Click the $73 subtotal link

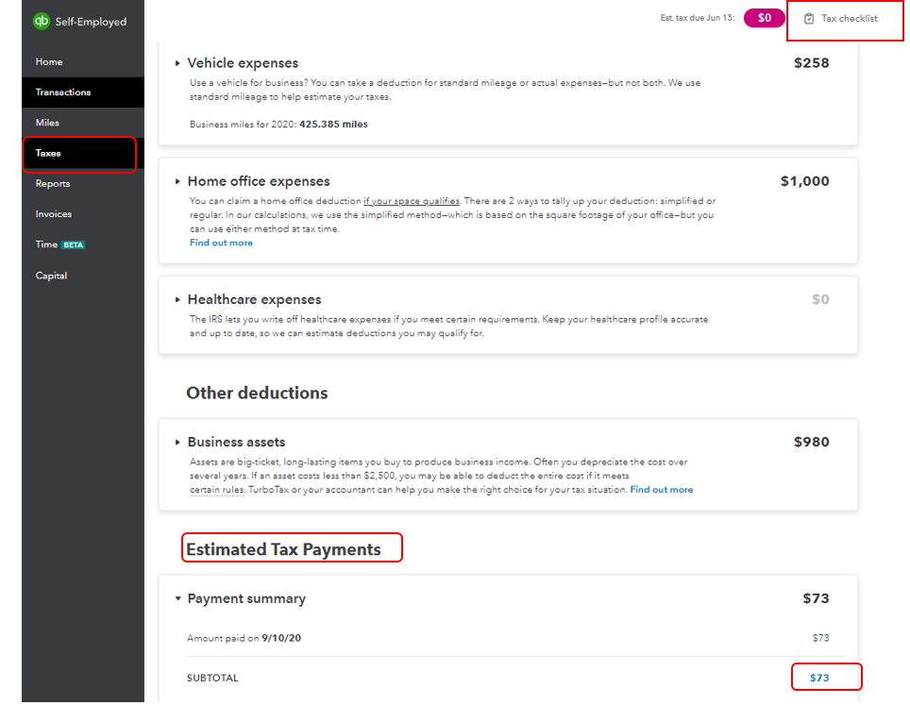click(819, 678)
